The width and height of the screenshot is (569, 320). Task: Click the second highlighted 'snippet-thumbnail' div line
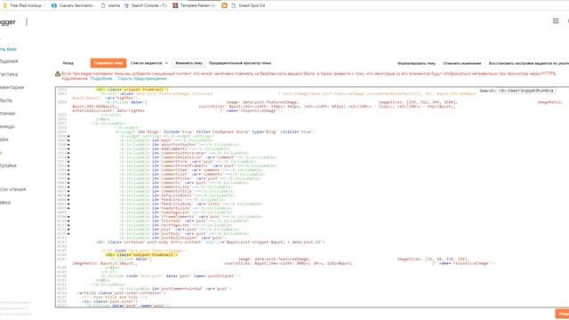[141, 255]
